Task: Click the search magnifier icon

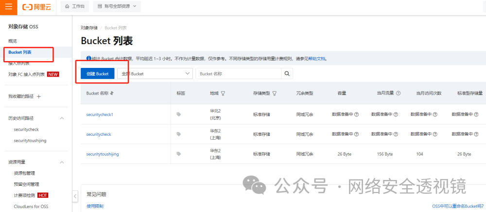Action: coord(287,74)
